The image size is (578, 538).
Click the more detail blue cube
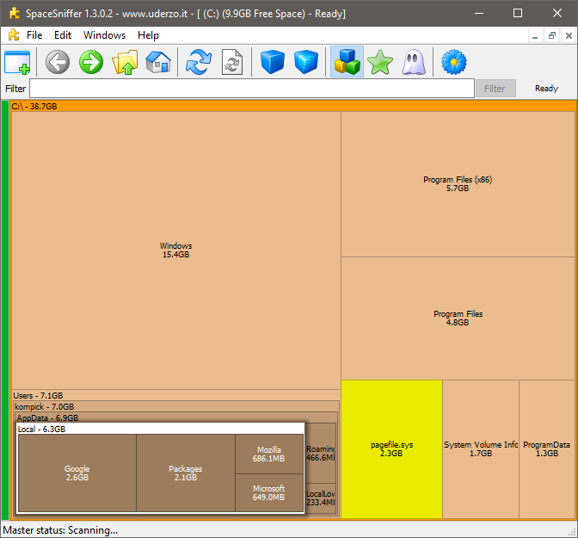point(306,62)
